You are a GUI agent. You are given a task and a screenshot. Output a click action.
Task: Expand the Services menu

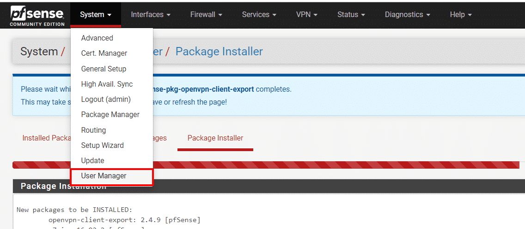pos(259,15)
